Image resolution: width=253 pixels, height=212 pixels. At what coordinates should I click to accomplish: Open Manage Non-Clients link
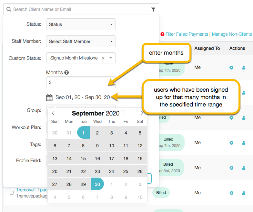[232, 34]
